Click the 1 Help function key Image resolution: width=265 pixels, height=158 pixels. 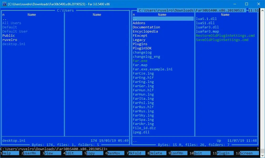(x=10, y=153)
